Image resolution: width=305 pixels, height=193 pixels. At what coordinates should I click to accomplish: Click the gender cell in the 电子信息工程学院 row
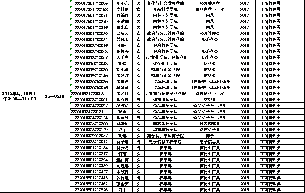tap(138, 142)
